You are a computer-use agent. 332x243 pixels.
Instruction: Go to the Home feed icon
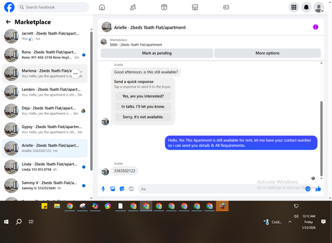coord(102,7)
